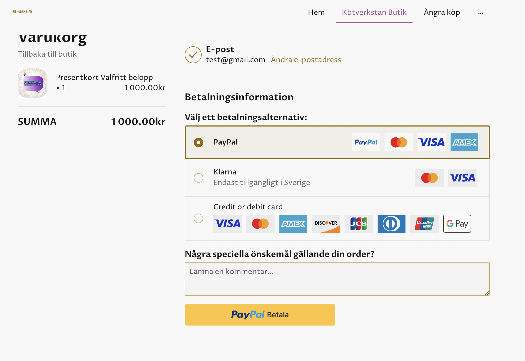
Task: Click the Discover card icon
Action: click(x=326, y=224)
